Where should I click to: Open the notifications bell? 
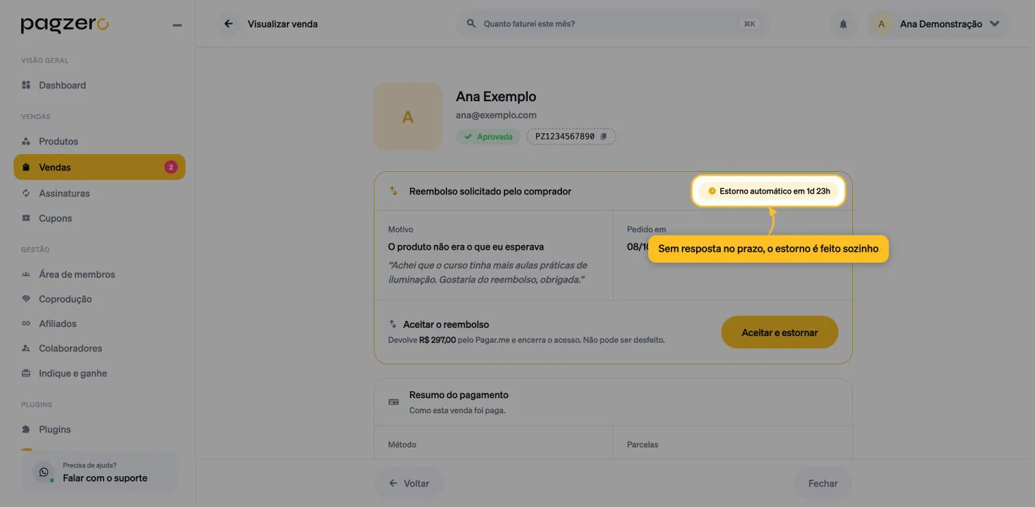click(x=843, y=24)
